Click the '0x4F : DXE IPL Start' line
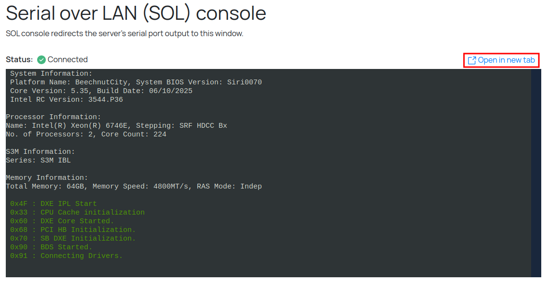This screenshot has height=284, width=548. [x=53, y=204]
